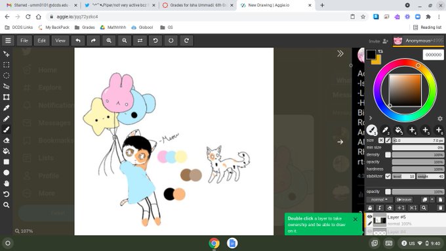Click the Invite button
Image resolution: width=446 pixels, height=251 pixels.
[378, 41]
